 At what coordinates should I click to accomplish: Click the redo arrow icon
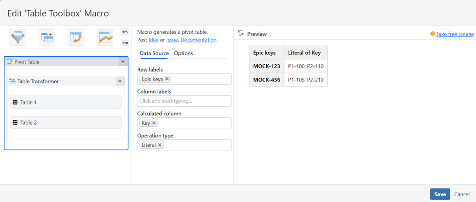coord(125,43)
